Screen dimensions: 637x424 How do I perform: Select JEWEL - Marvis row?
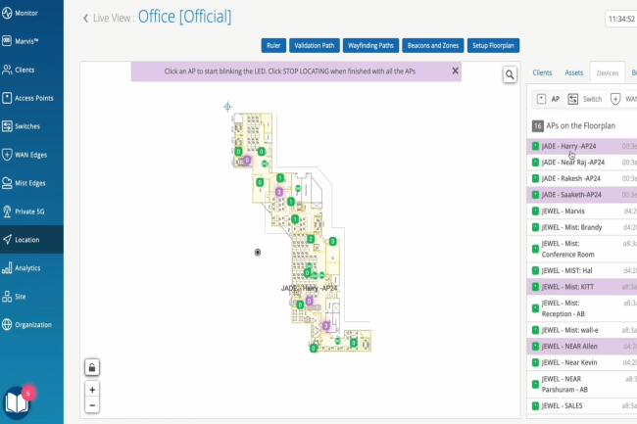click(582, 211)
